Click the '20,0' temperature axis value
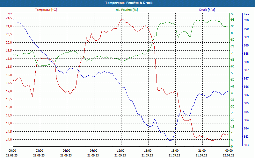 click(9, 42)
